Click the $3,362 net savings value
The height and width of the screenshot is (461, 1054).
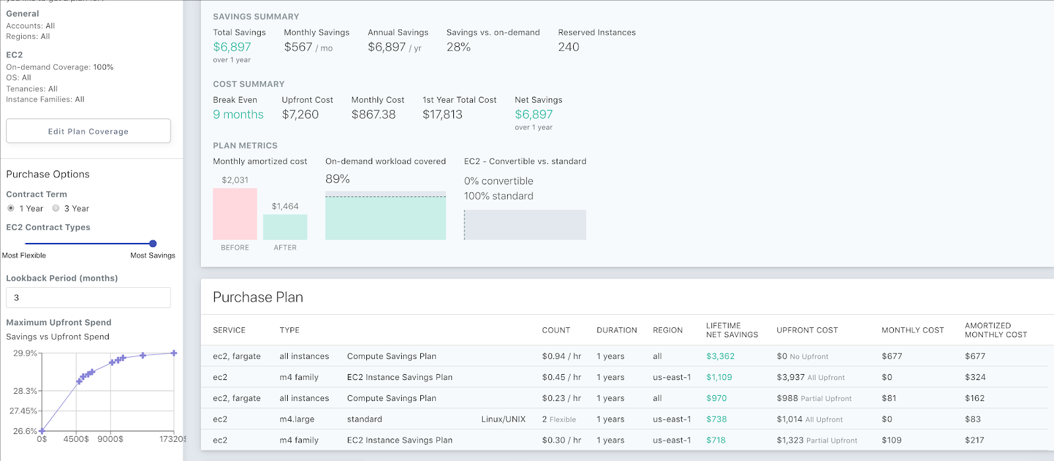tap(720, 356)
